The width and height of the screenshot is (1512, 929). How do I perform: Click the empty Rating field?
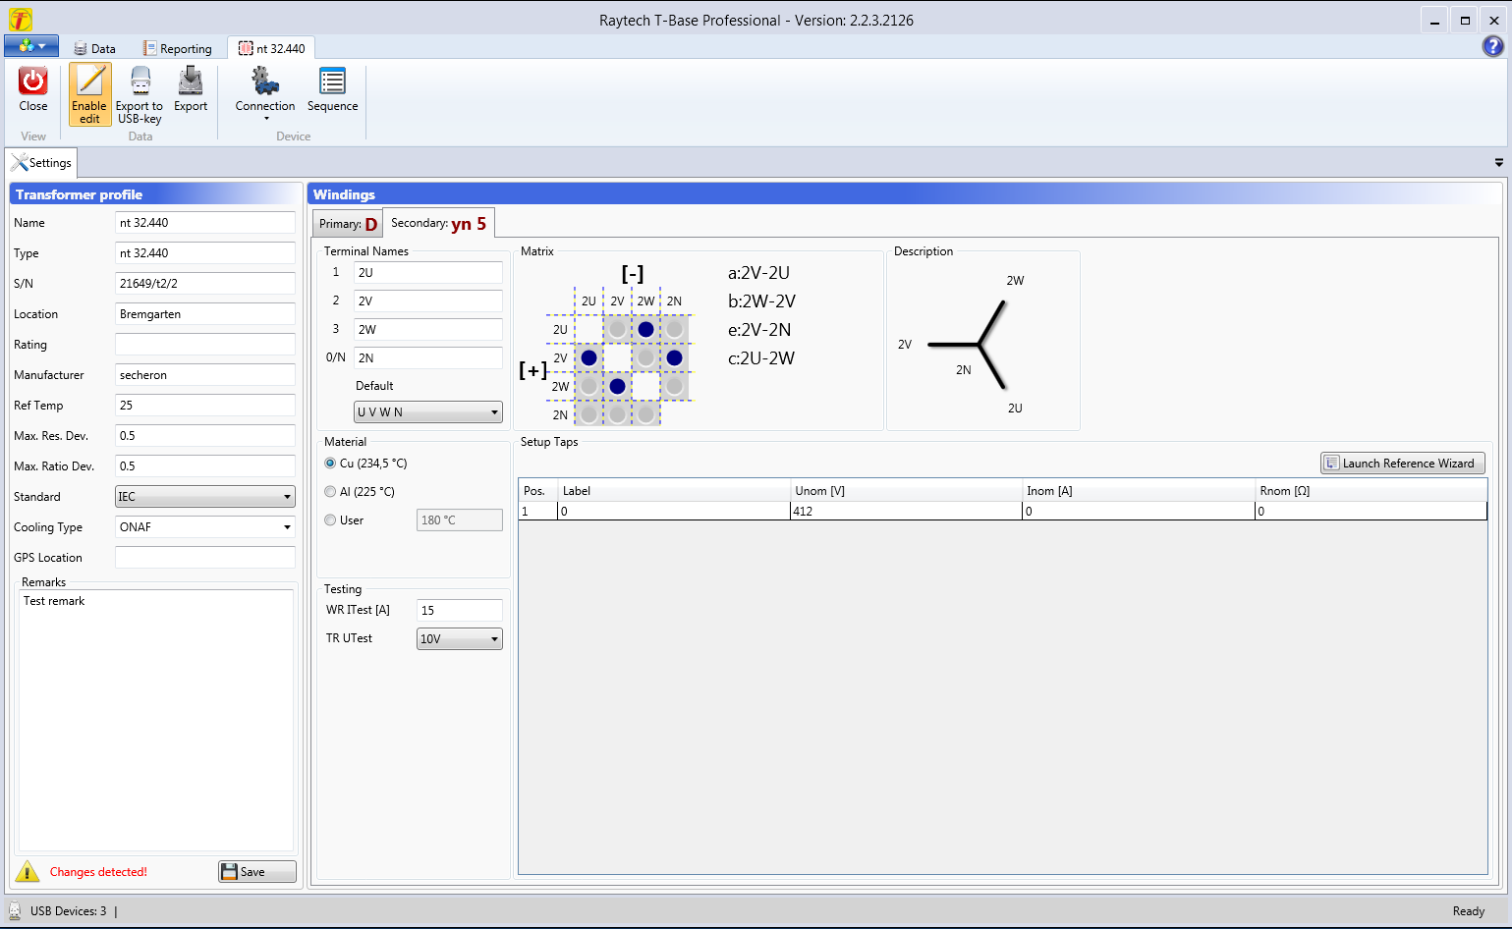click(x=205, y=345)
